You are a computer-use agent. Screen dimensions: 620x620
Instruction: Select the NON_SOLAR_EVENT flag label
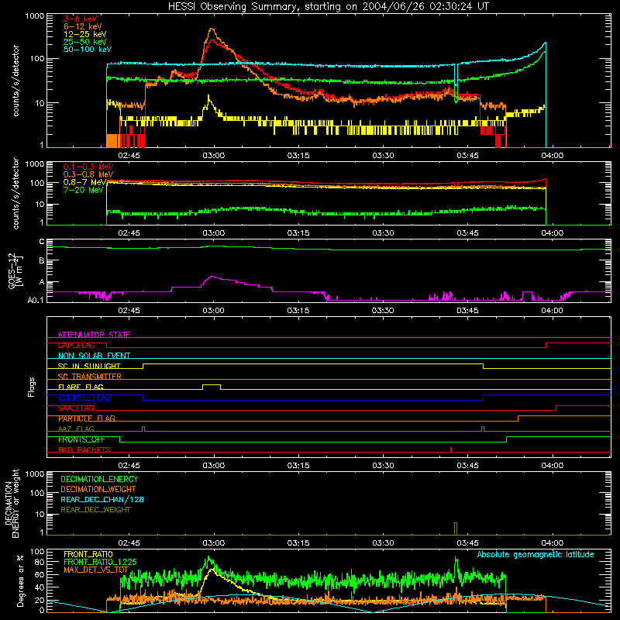click(94, 356)
